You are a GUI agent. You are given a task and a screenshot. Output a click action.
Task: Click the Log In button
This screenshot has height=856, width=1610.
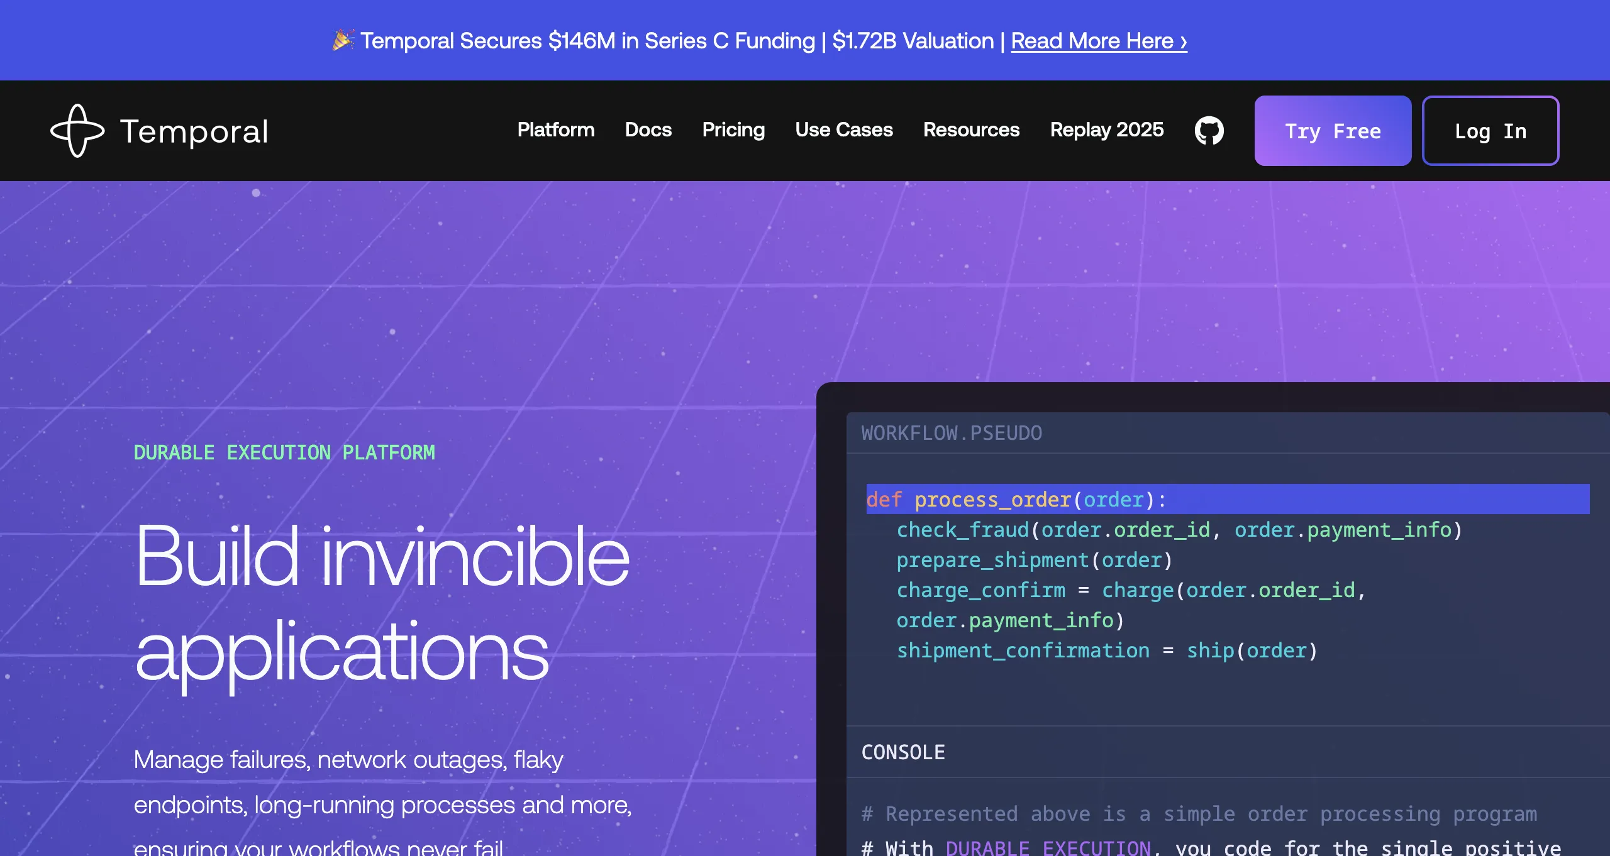1491,131
